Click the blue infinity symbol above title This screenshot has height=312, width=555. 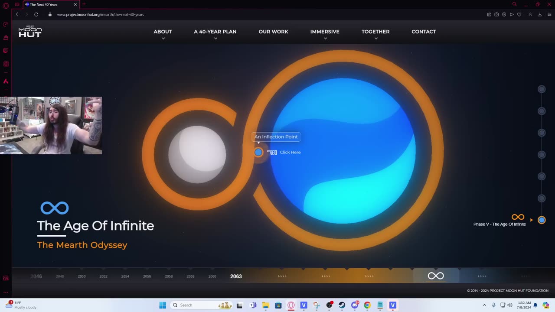(x=55, y=208)
